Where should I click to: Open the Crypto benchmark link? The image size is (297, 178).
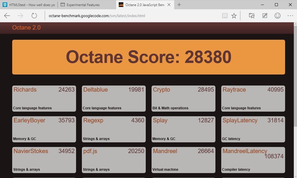point(161,90)
